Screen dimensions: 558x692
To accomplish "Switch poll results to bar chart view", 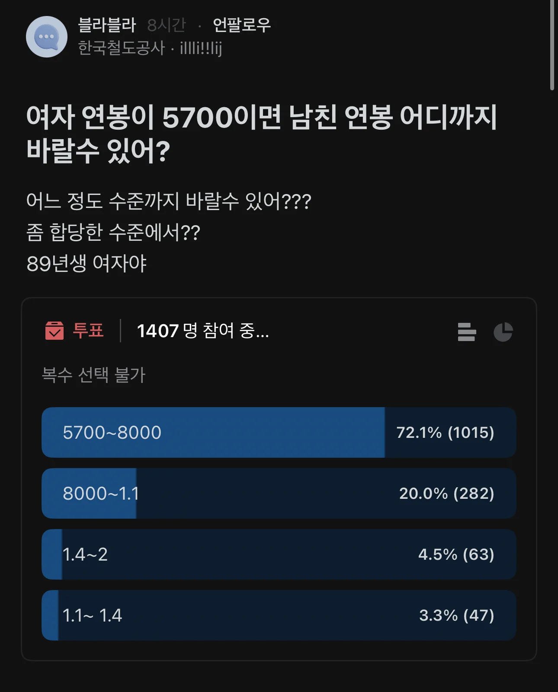I will 467,332.
